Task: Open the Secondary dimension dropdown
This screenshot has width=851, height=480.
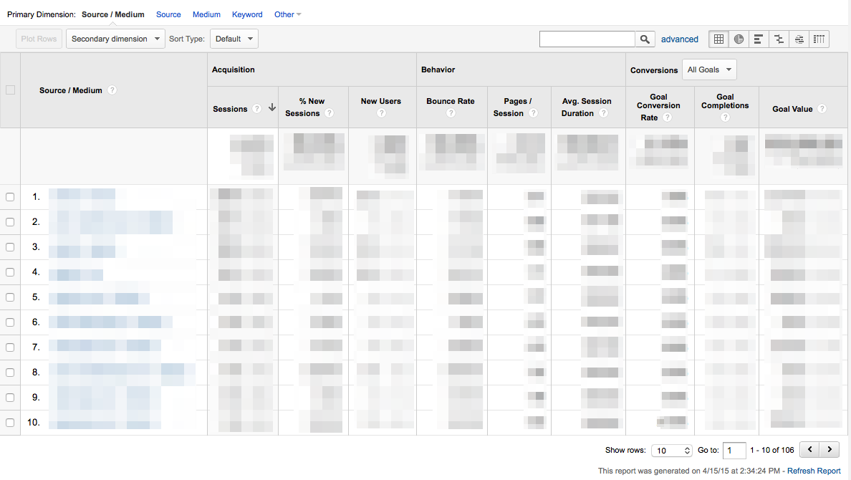Action: (x=115, y=39)
